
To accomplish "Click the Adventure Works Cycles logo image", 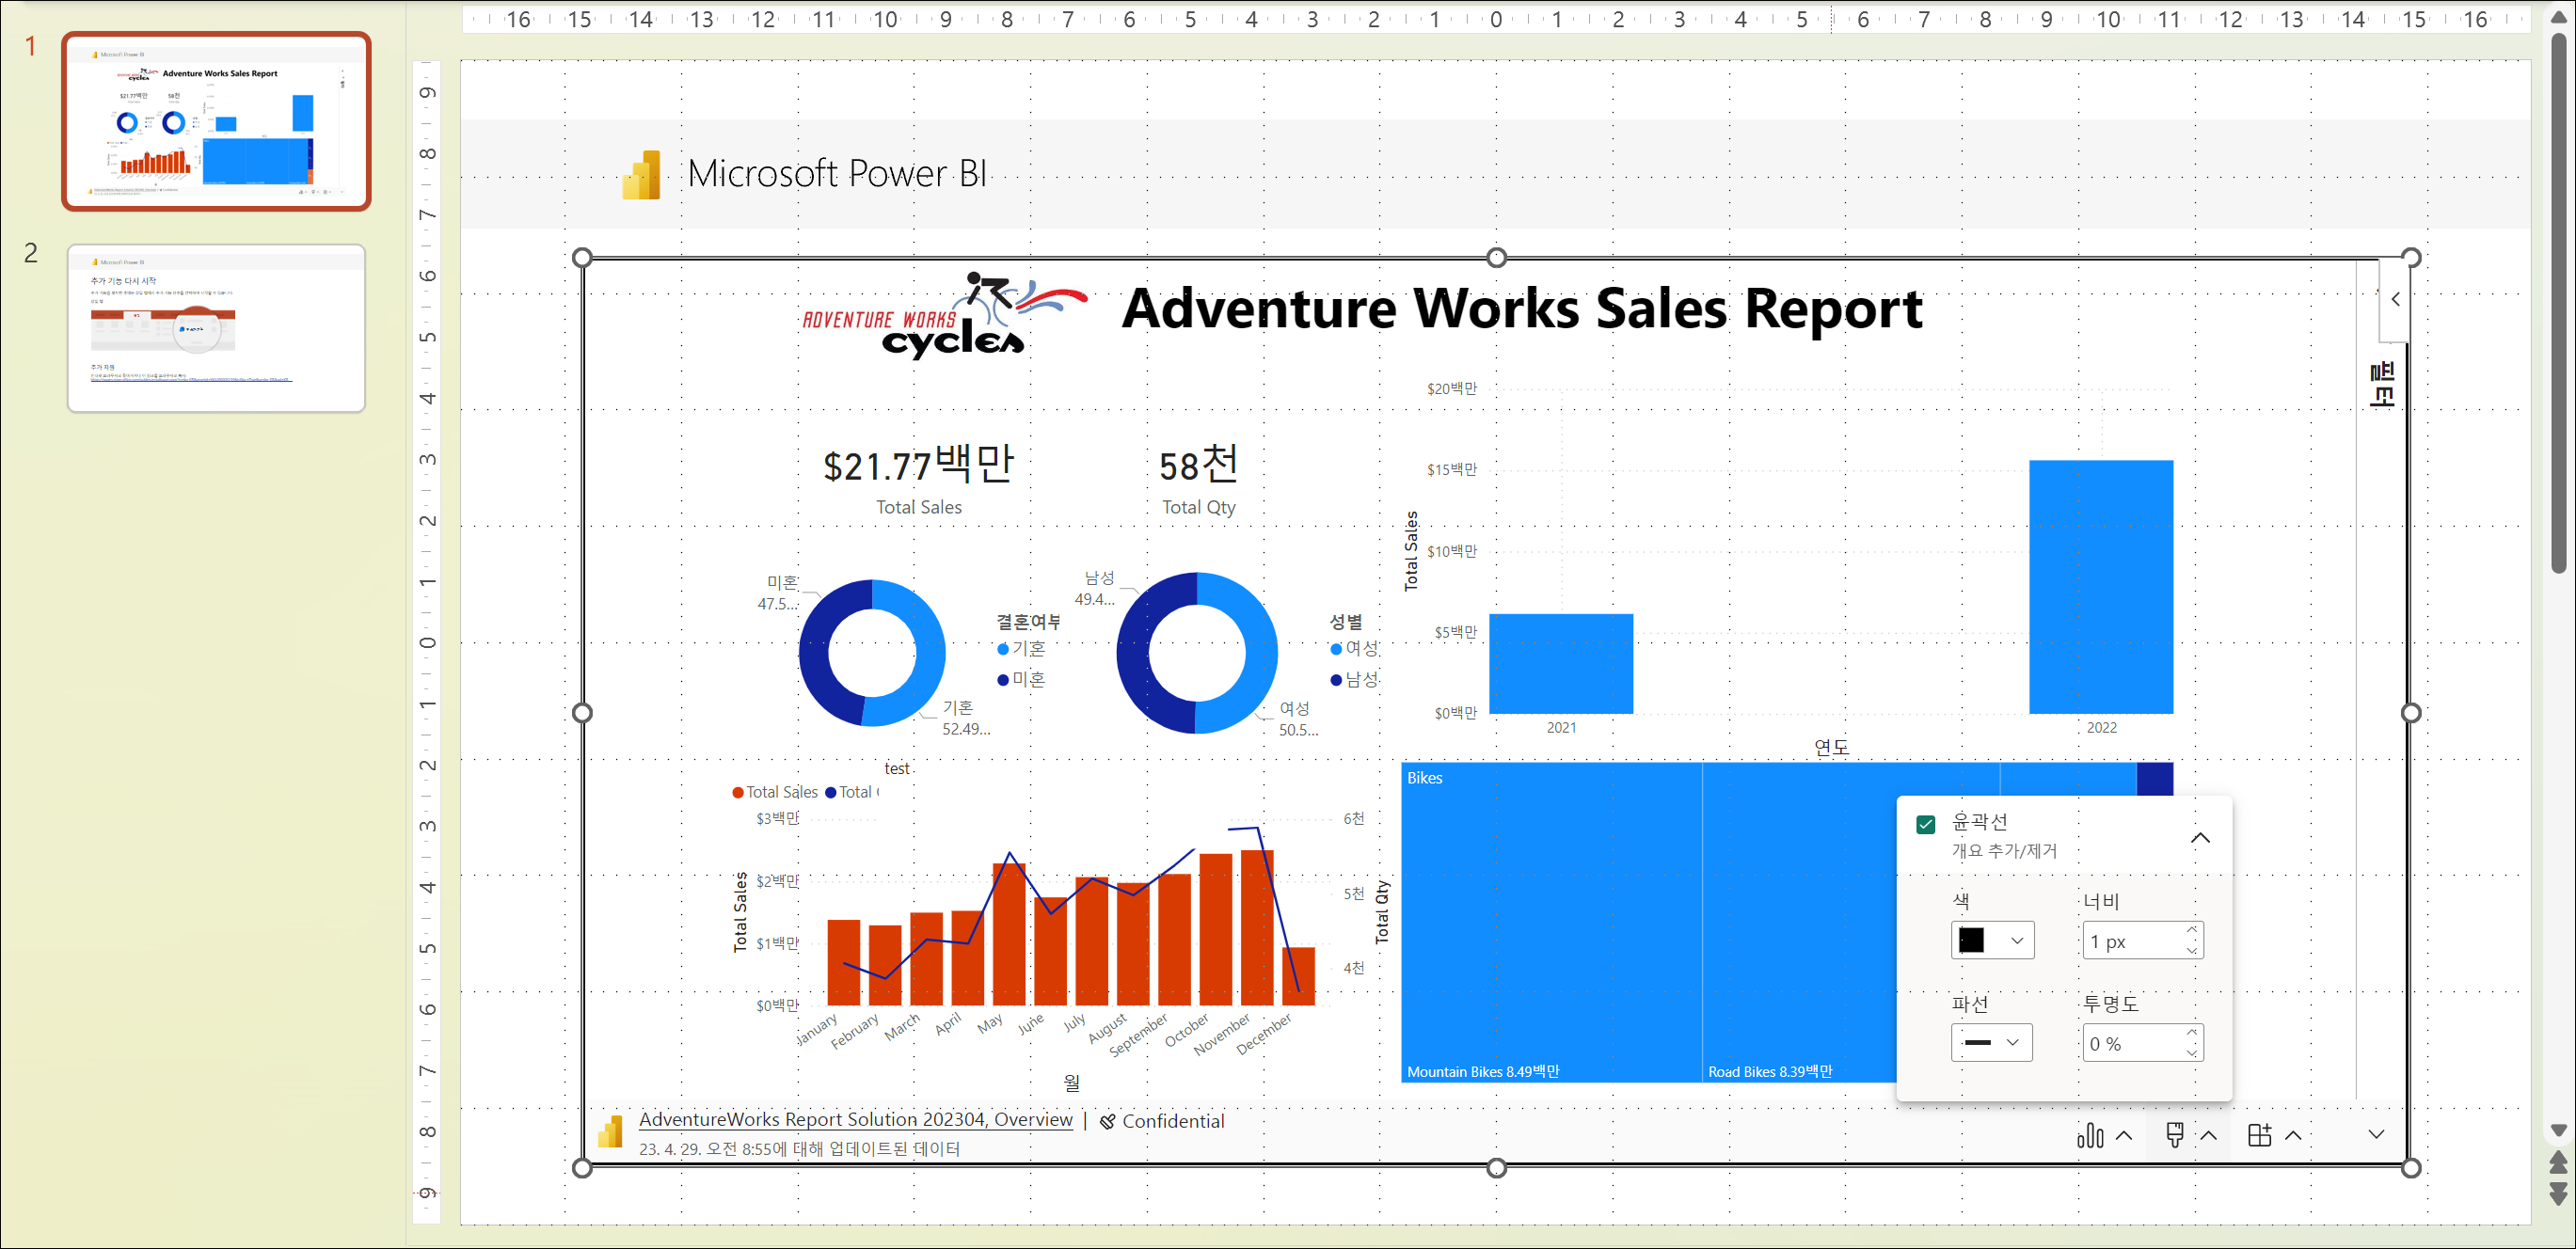I will (x=943, y=315).
